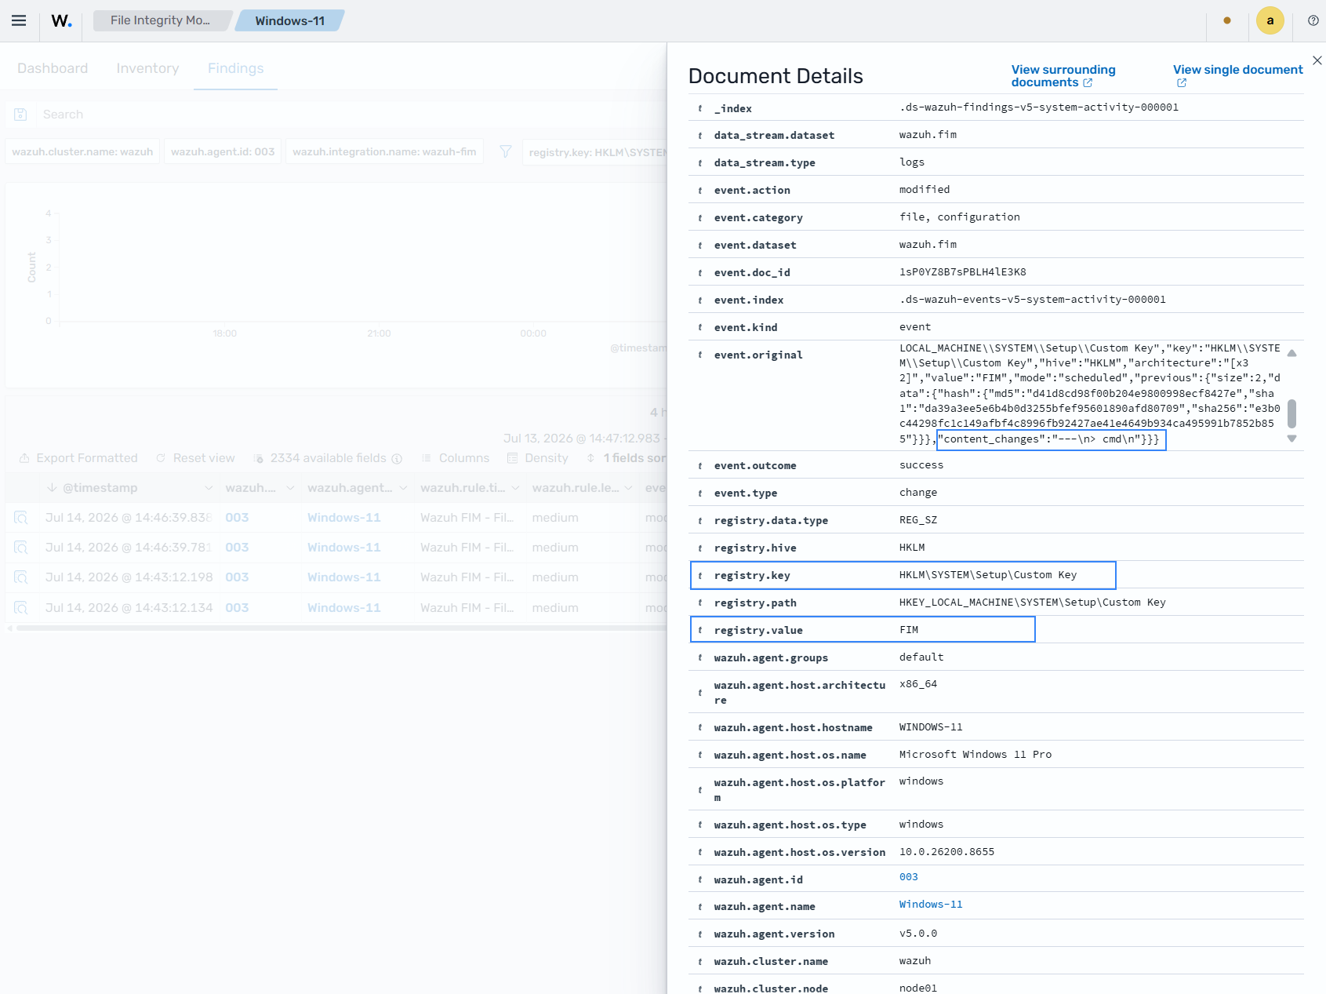Click the registry.key filter pill
The image size is (1326, 994).
(x=594, y=151)
